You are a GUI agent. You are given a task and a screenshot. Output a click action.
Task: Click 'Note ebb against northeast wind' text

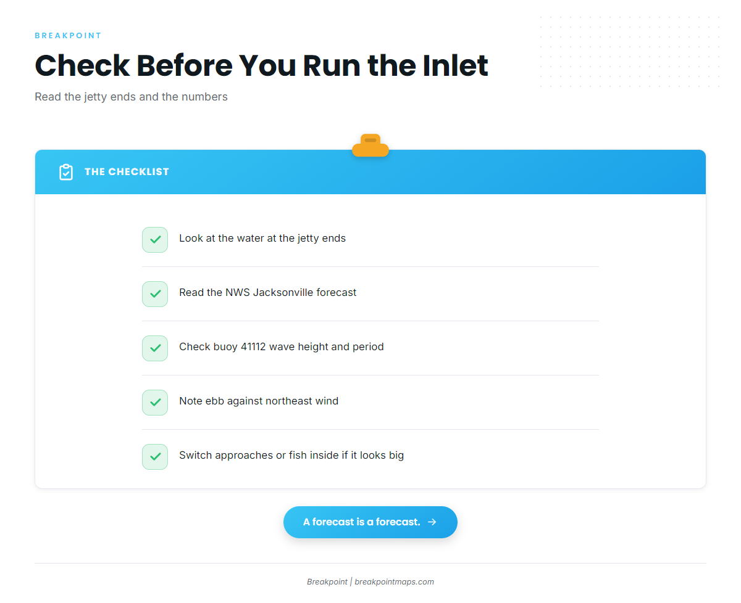[259, 401]
